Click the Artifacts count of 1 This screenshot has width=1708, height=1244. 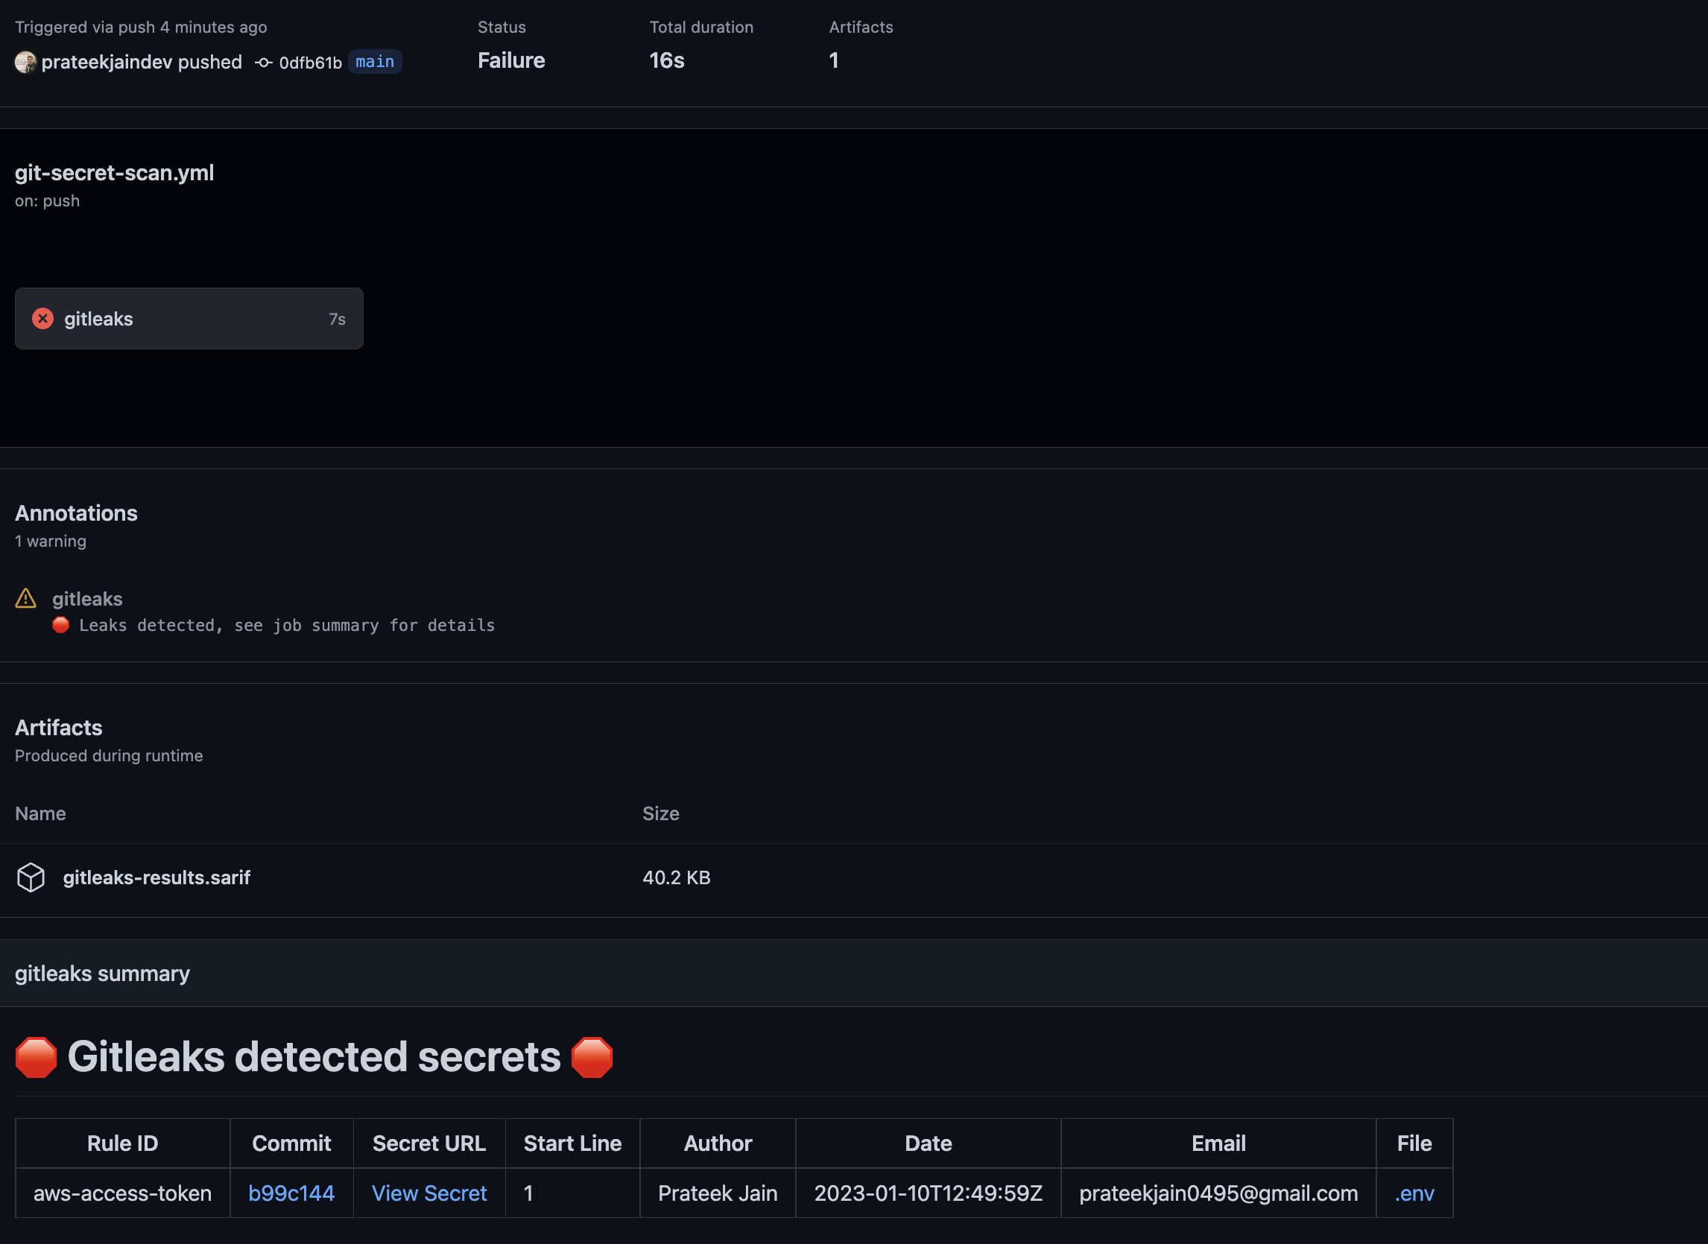[833, 60]
